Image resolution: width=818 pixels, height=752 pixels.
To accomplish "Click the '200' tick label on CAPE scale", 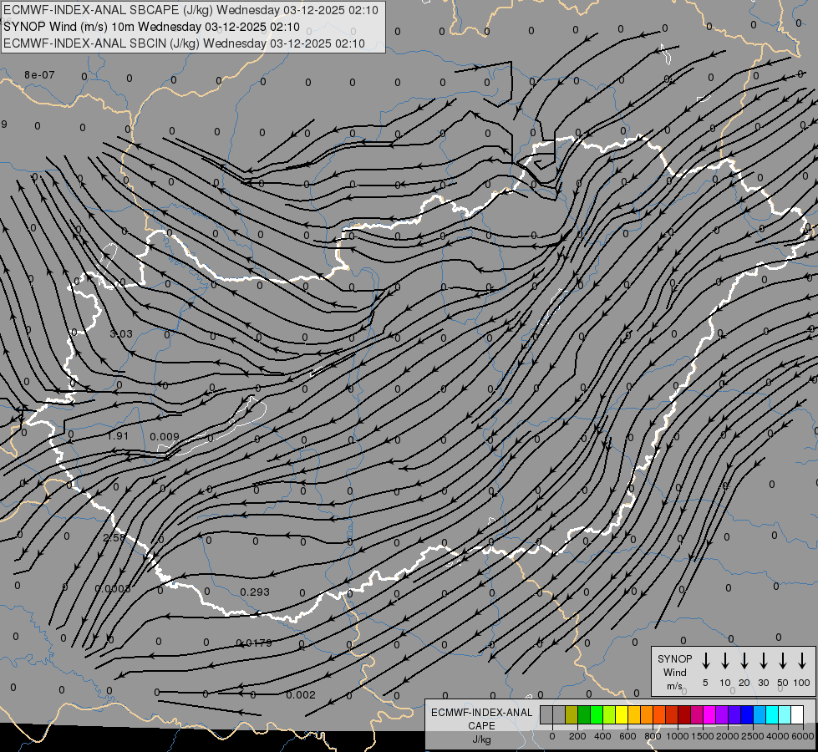I will (x=577, y=736).
